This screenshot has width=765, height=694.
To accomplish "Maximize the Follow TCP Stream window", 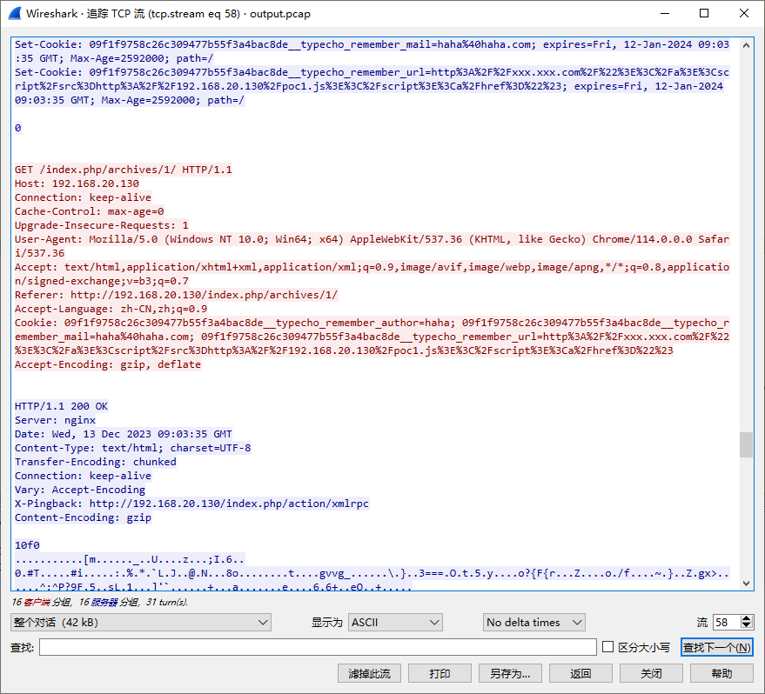I will [x=703, y=14].
